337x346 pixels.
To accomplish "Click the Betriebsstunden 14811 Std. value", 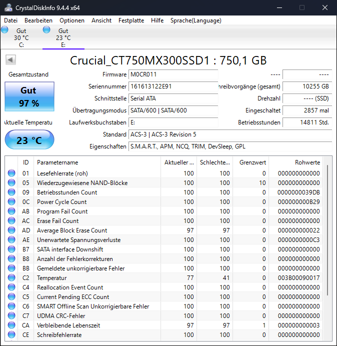I will coord(307,122).
